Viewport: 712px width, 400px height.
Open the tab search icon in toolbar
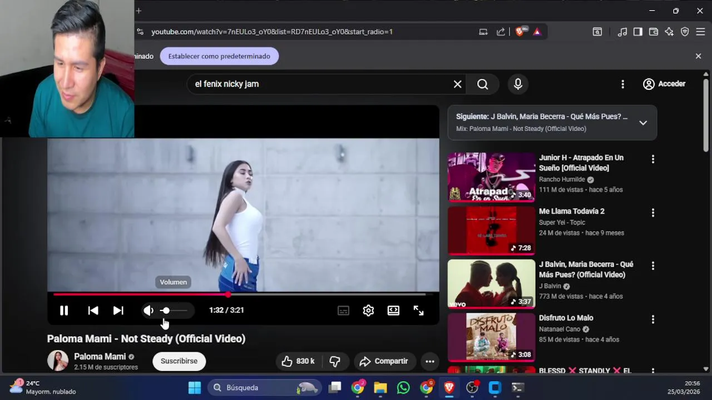[x=597, y=32]
